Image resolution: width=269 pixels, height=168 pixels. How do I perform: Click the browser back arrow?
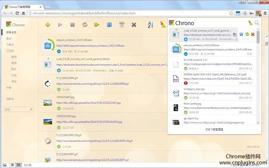(x=5, y=13)
